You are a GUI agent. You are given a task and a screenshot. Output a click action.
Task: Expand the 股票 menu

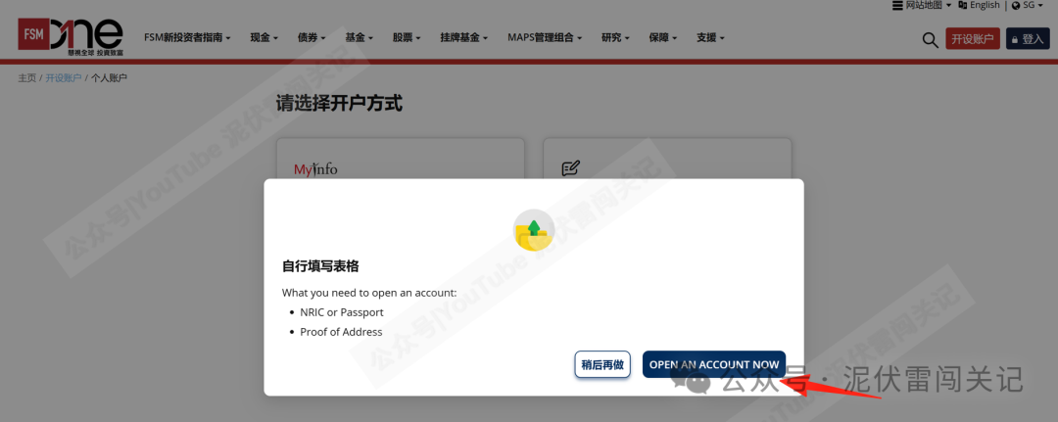407,38
